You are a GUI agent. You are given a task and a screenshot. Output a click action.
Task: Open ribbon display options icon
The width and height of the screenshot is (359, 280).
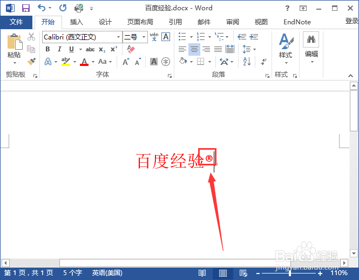point(303,8)
